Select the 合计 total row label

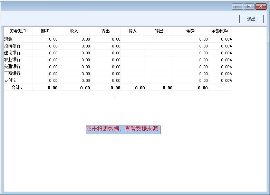pos(17,87)
